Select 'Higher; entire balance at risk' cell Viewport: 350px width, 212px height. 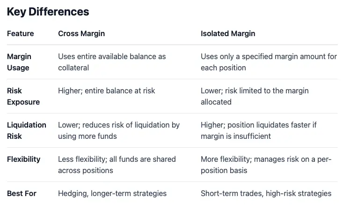pyautogui.click(x=107, y=91)
